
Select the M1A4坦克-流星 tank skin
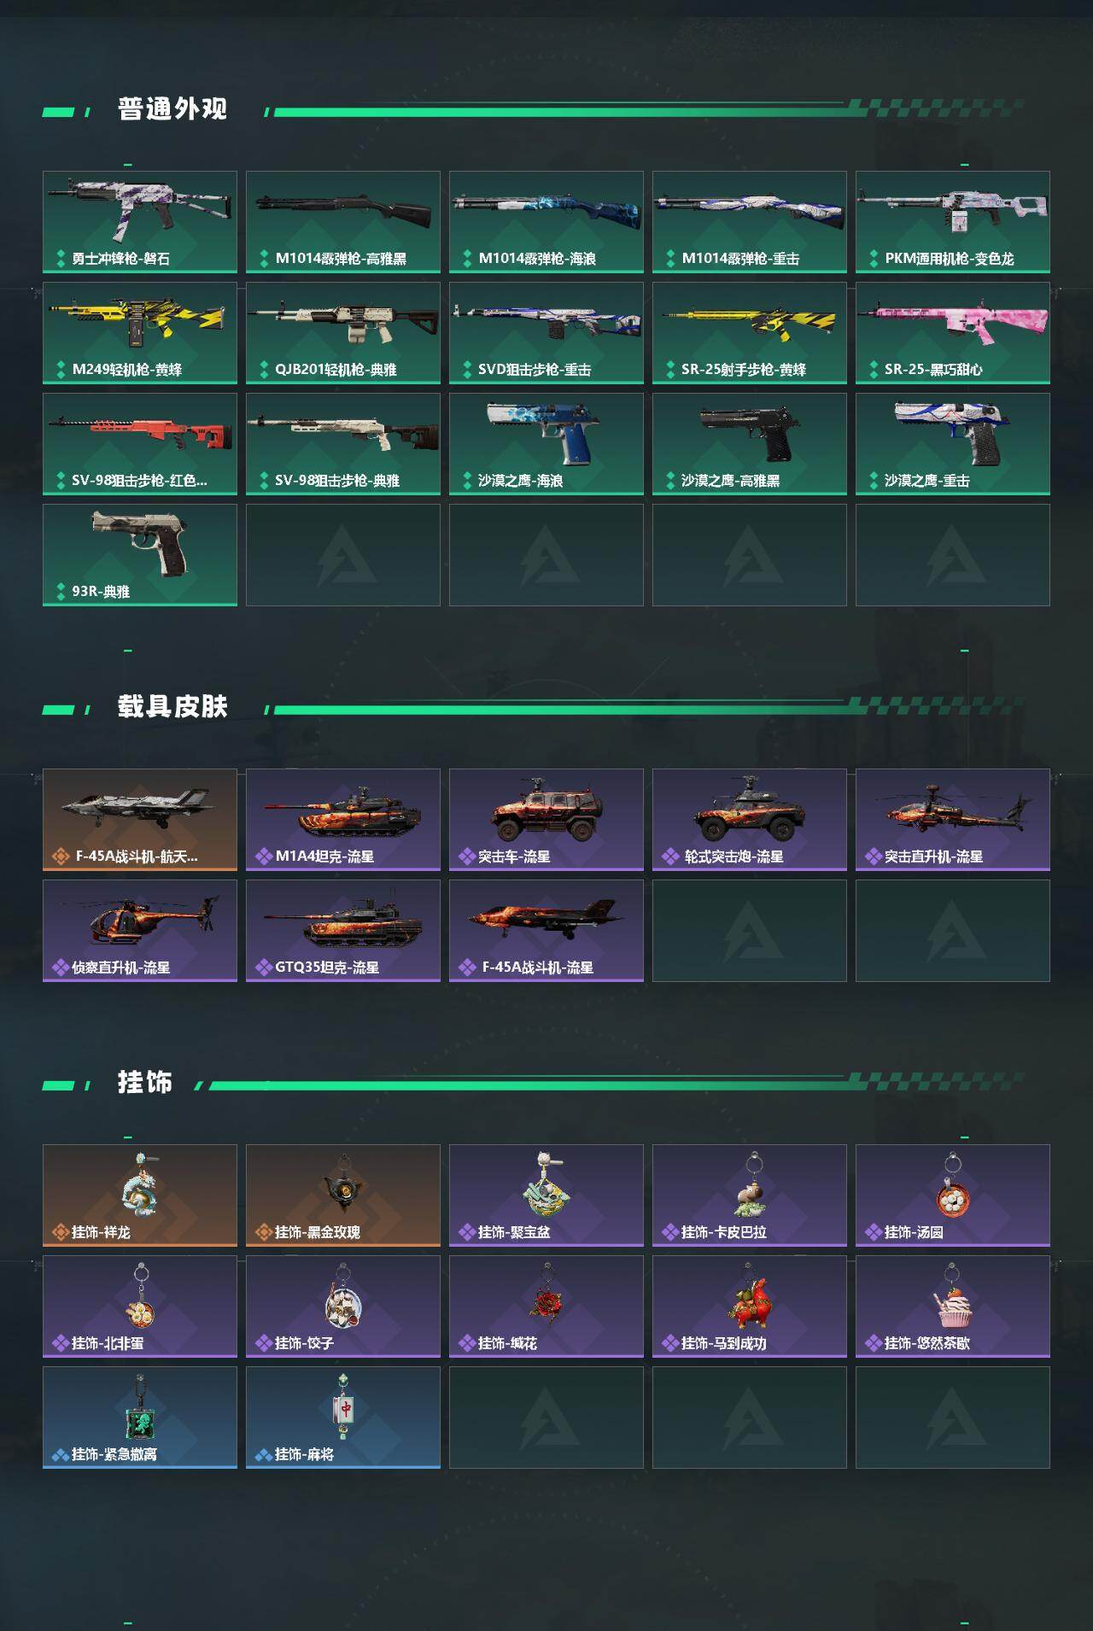pyautogui.click(x=343, y=820)
